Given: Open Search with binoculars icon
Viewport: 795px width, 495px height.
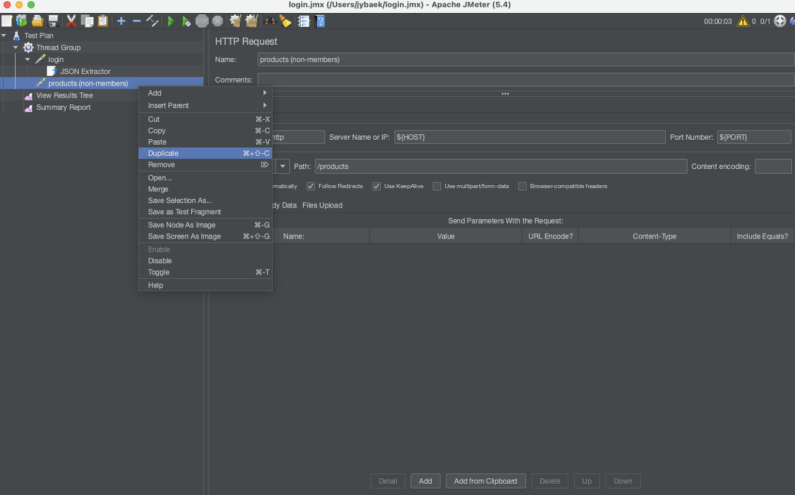Looking at the screenshot, I should point(270,21).
